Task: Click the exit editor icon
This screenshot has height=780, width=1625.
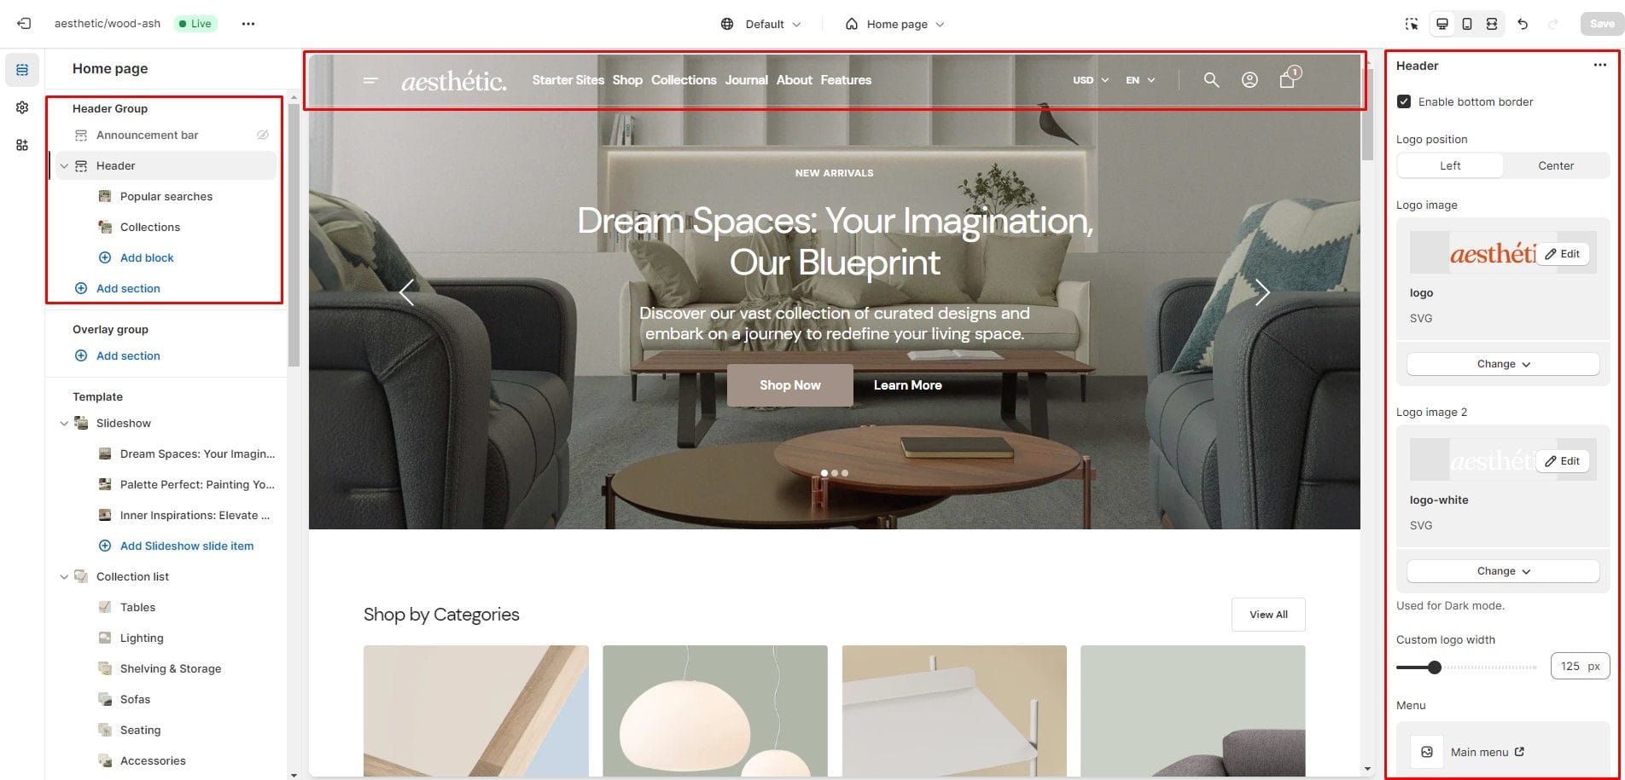Action: [24, 24]
